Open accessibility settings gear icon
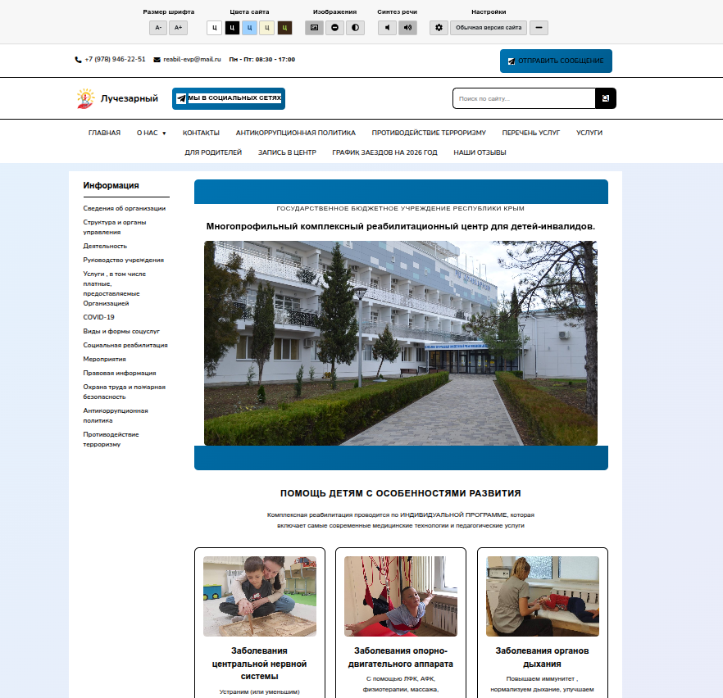723x698 pixels. 439,28
